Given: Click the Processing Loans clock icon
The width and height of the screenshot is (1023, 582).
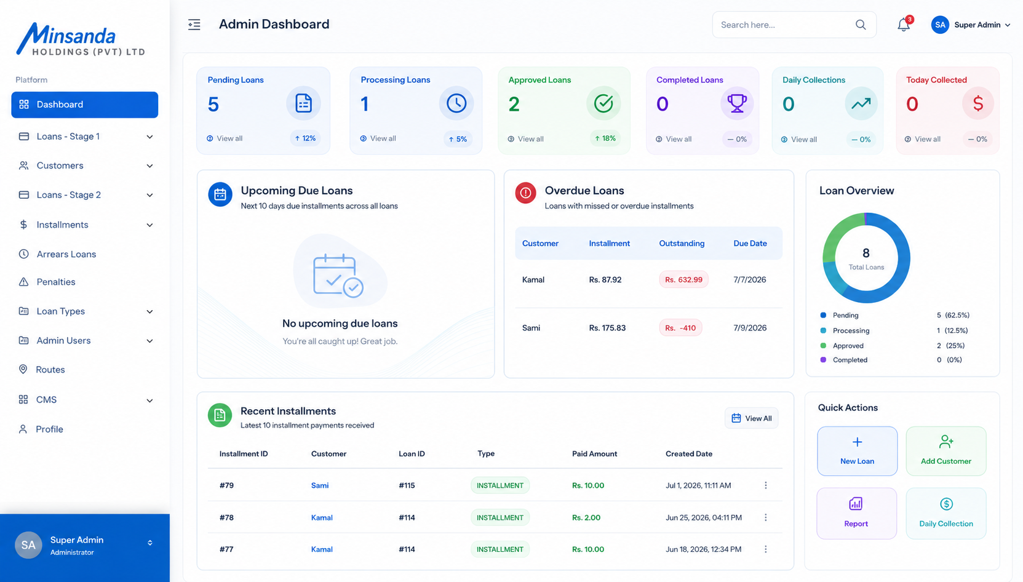Looking at the screenshot, I should pyautogui.click(x=456, y=103).
